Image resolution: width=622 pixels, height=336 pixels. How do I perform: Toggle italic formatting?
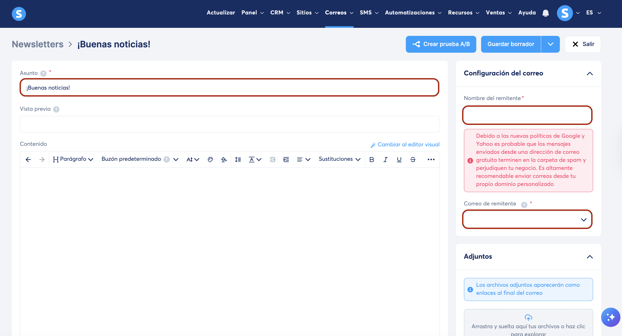click(385, 159)
